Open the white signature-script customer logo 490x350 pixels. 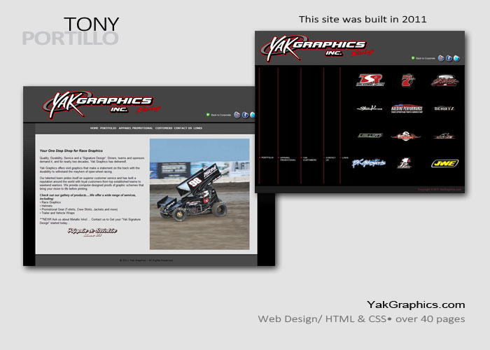pos(370,108)
